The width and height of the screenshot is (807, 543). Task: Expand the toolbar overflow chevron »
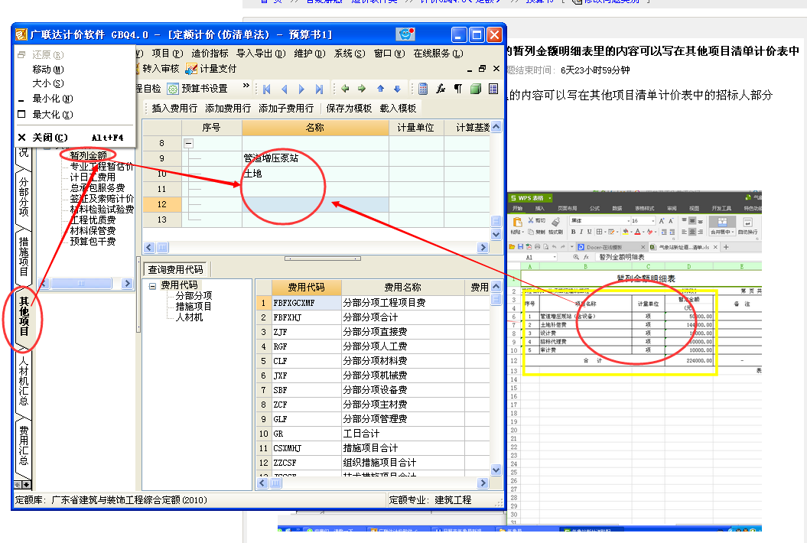246,86
